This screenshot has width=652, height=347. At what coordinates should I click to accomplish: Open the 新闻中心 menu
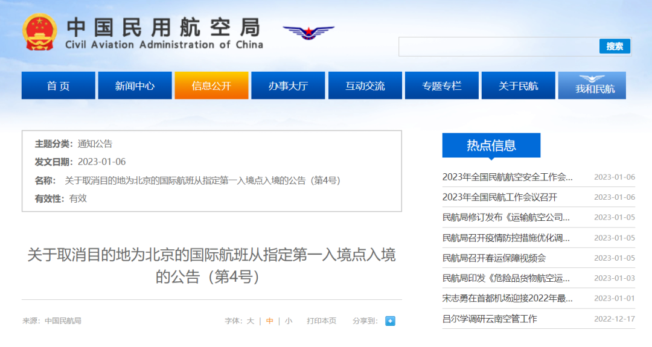[x=135, y=86]
